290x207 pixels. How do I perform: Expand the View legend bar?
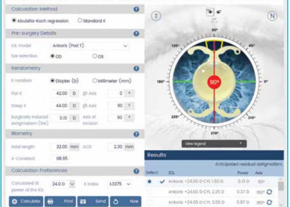214,144
